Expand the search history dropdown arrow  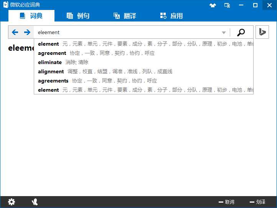click(224, 33)
